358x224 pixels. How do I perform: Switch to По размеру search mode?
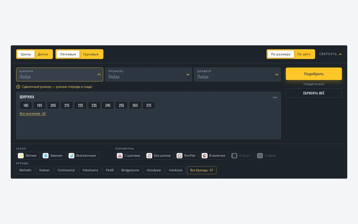tap(281, 54)
